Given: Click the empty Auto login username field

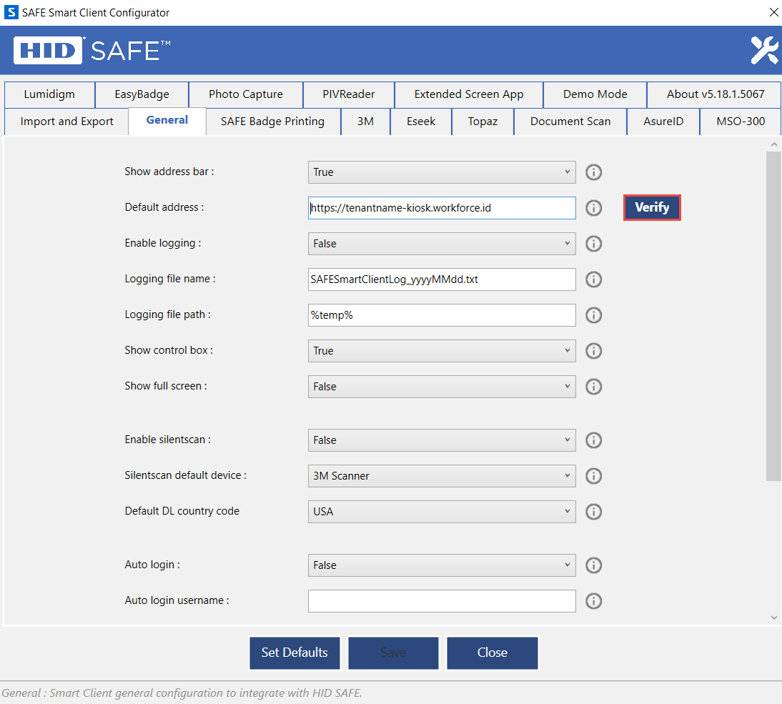Looking at the screenshot, I should (442, 601).
